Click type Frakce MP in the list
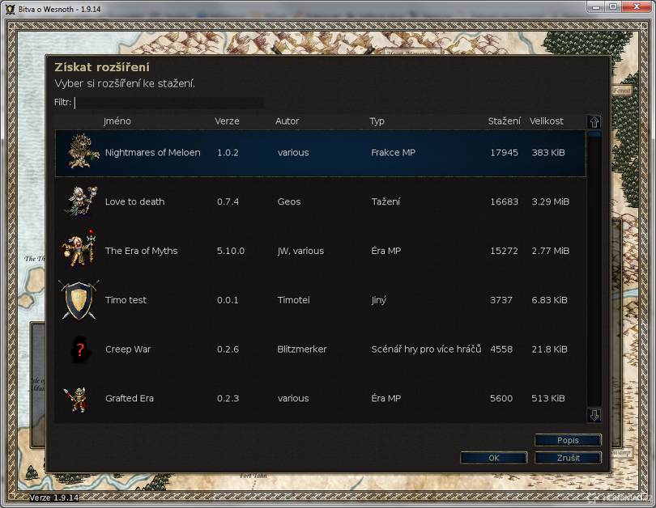Screen dimensions: 656x508 click(x=394, y=153)
